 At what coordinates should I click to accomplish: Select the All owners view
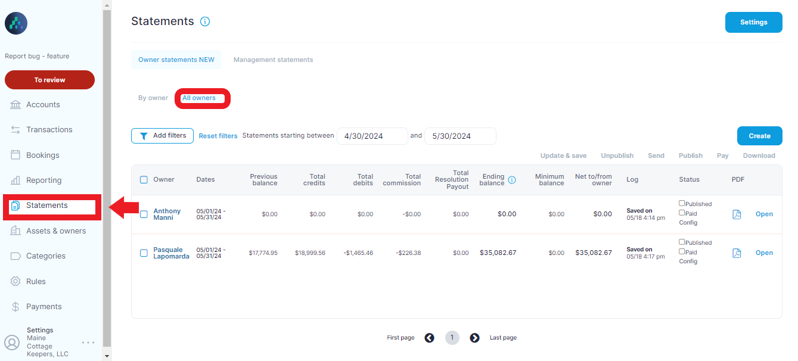point(199,98)
